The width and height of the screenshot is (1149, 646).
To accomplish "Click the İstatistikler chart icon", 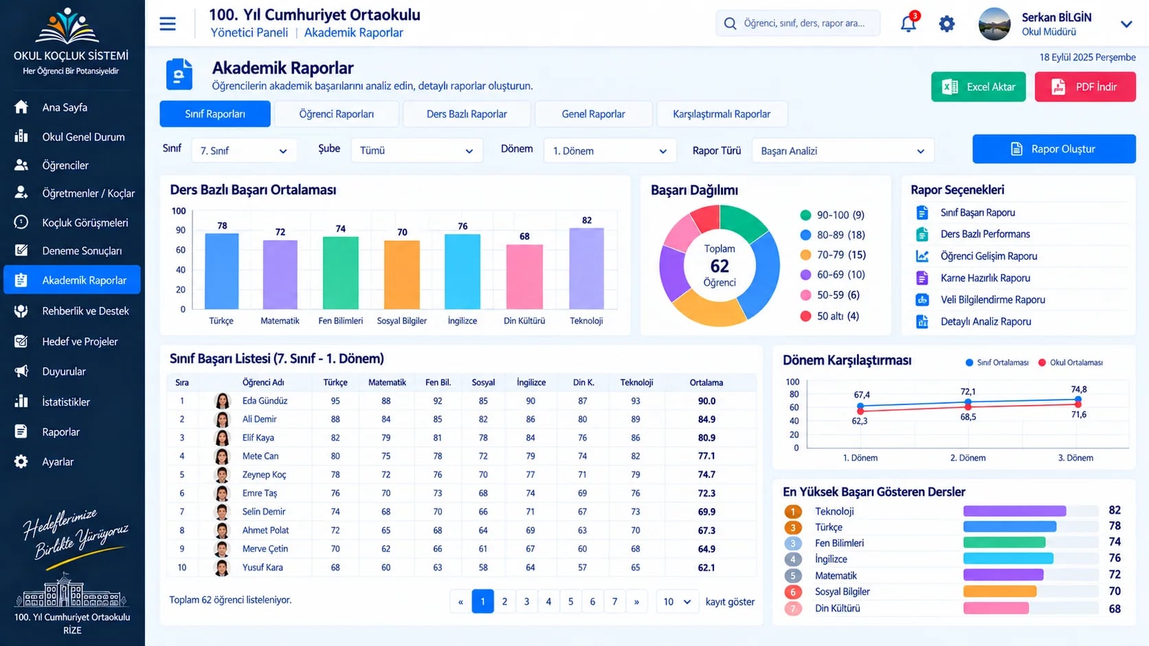I will click(x=21, y=401).
